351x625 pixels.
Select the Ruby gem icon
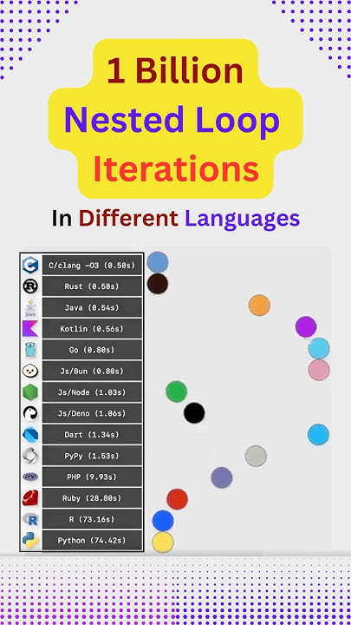tap(30, 498)
